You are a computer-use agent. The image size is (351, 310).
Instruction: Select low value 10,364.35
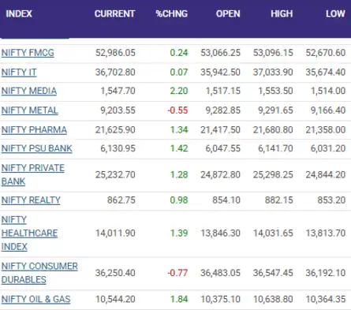[x=326, y=299]
